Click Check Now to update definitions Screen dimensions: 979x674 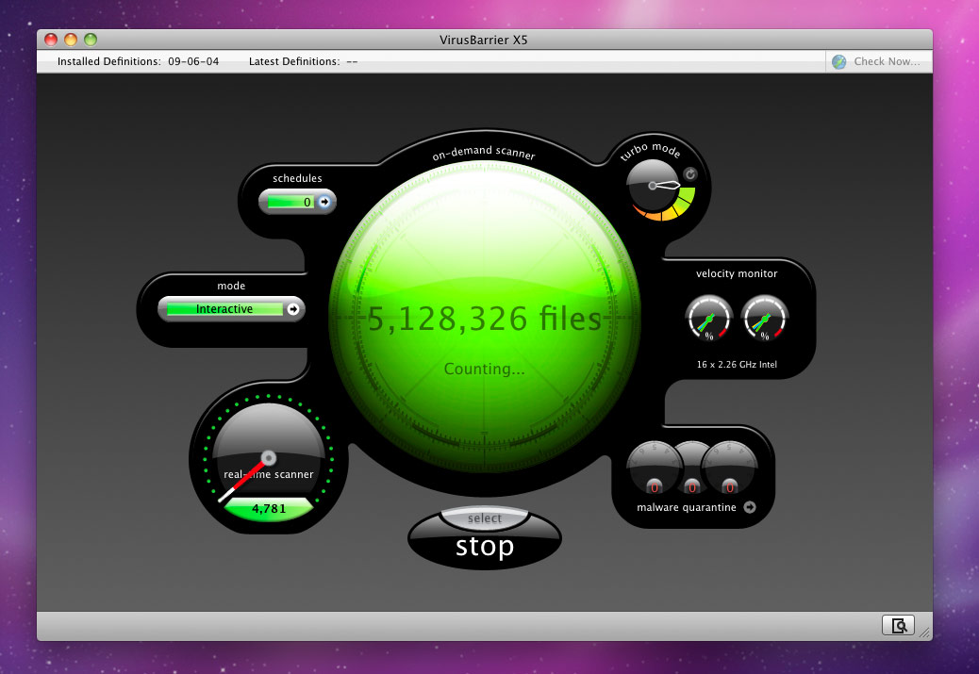(x=885, y=61)
